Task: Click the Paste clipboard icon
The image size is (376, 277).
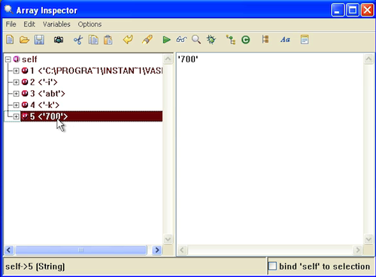Action: (x=108, y=40)
